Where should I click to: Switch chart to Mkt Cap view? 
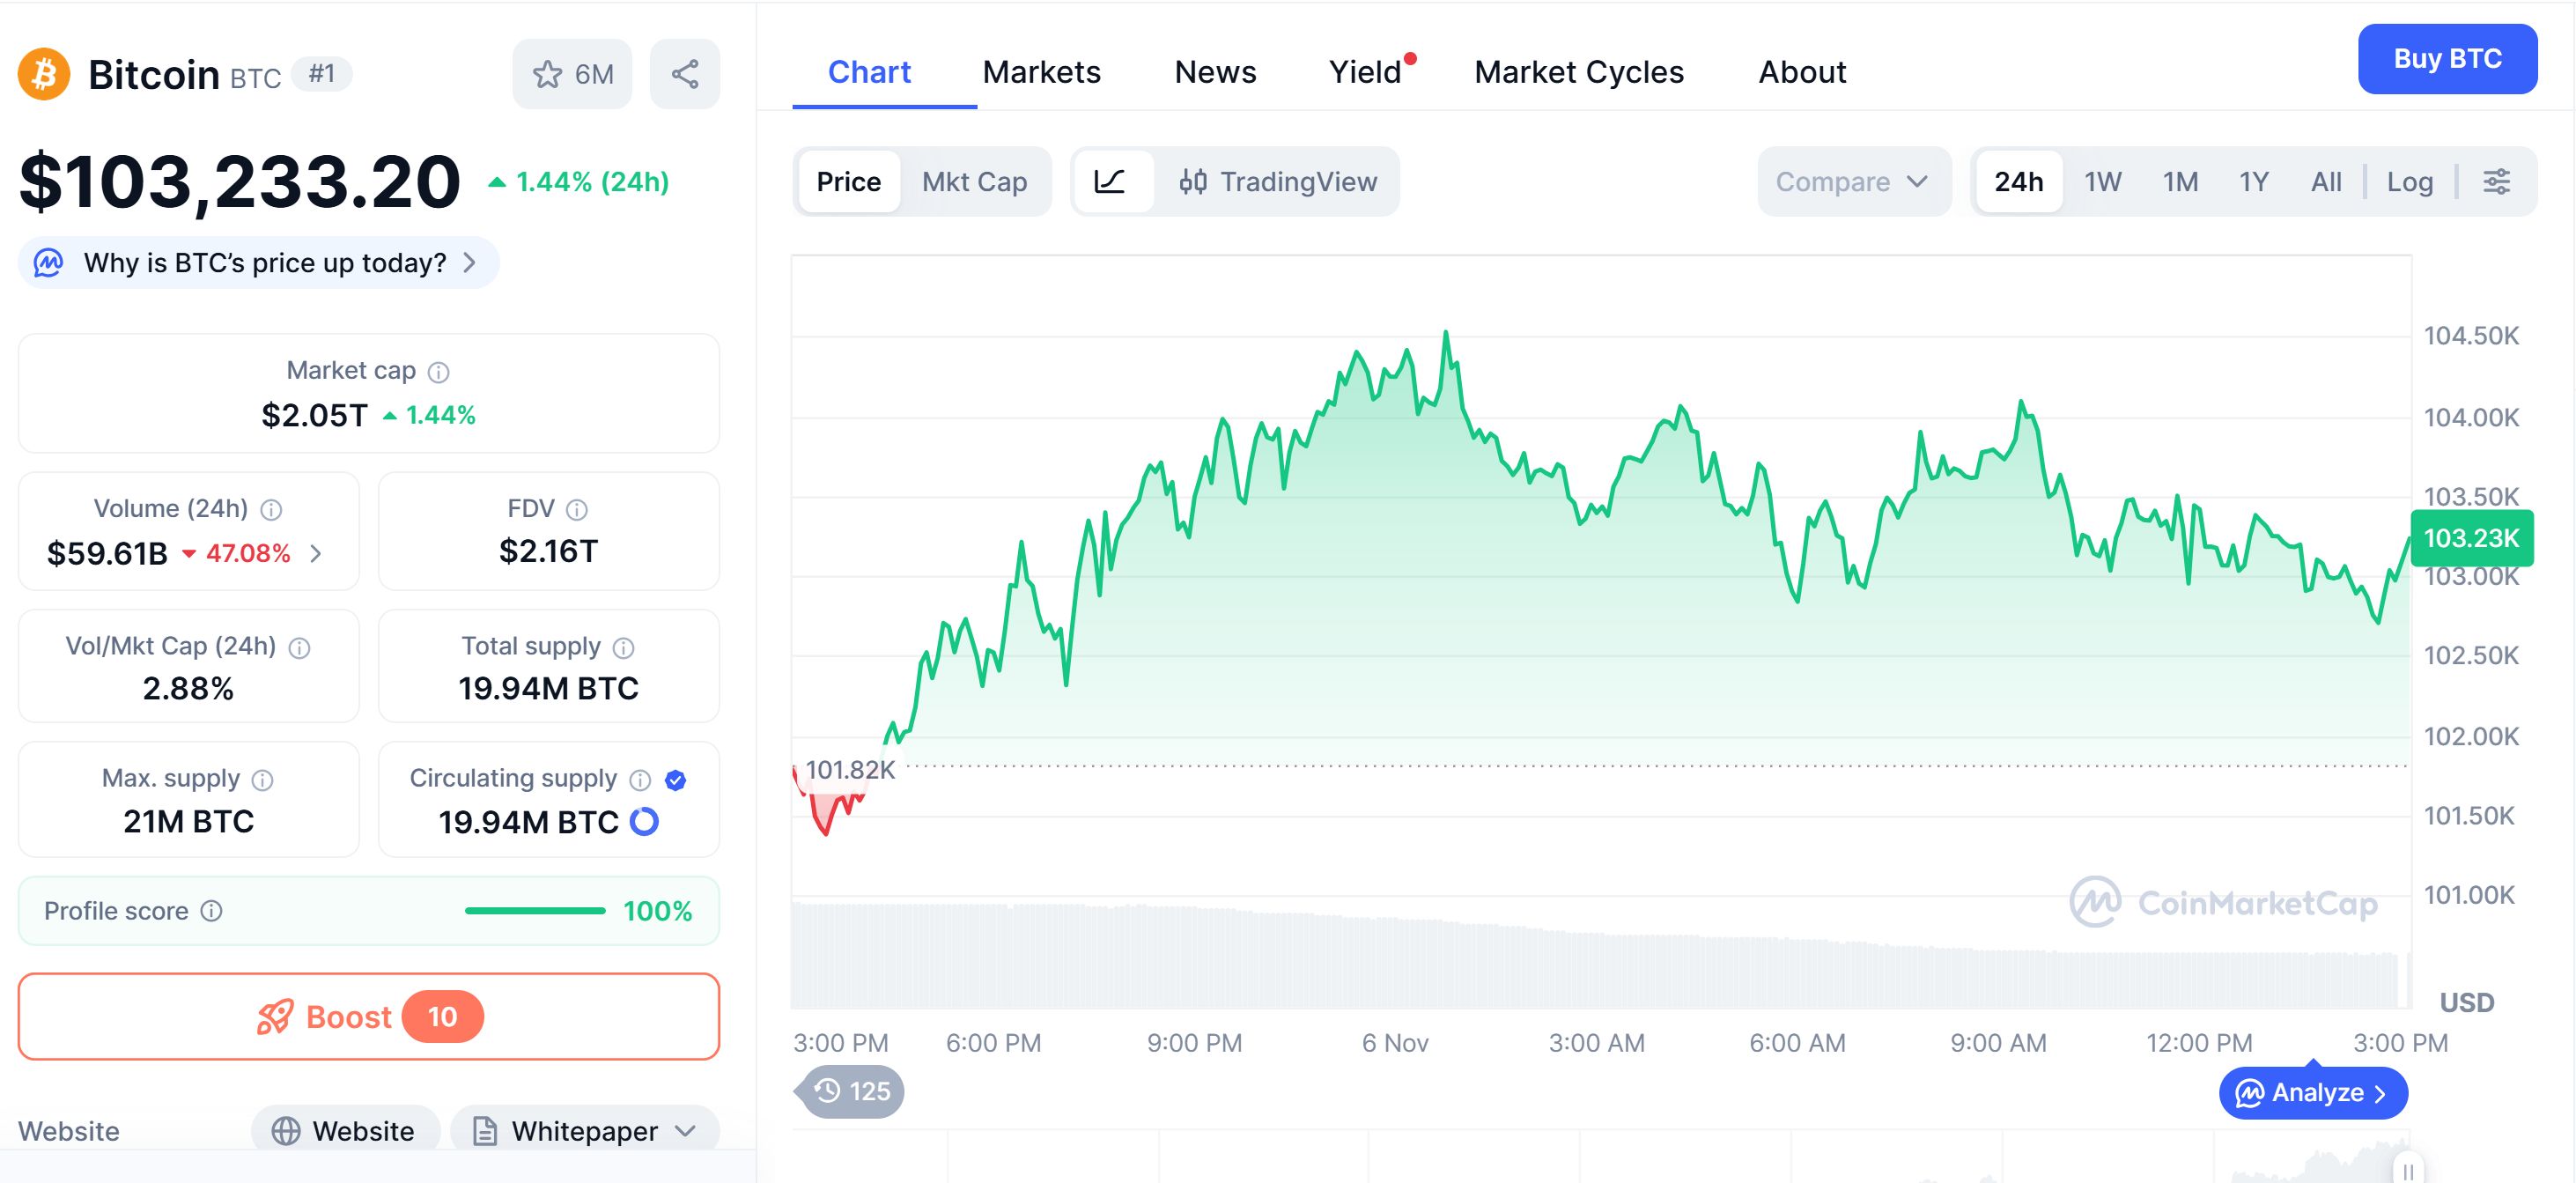[x=974, y=181]
